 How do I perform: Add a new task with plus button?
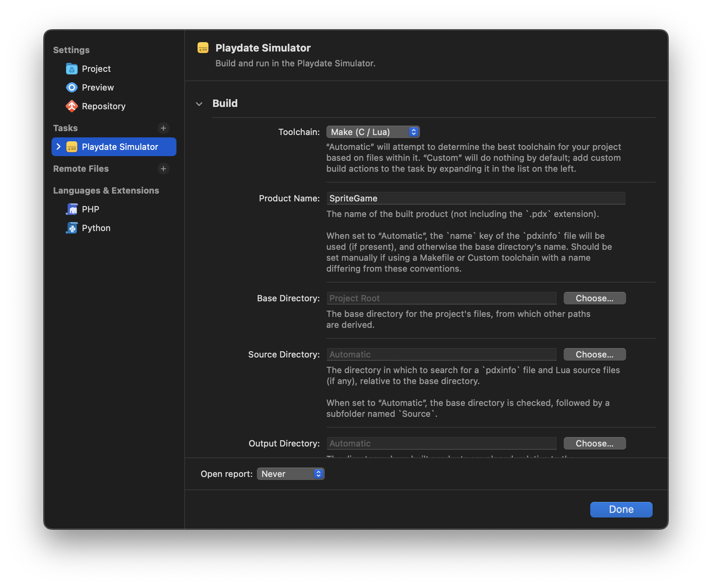click(x=164, y=128)
